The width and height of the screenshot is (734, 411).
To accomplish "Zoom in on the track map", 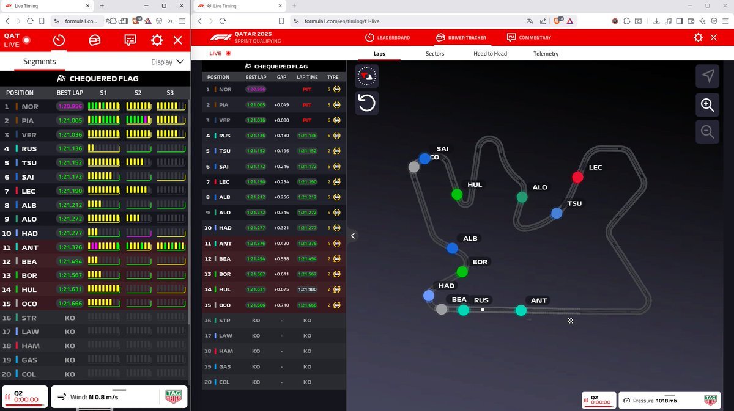I will [x=708, y=105].
